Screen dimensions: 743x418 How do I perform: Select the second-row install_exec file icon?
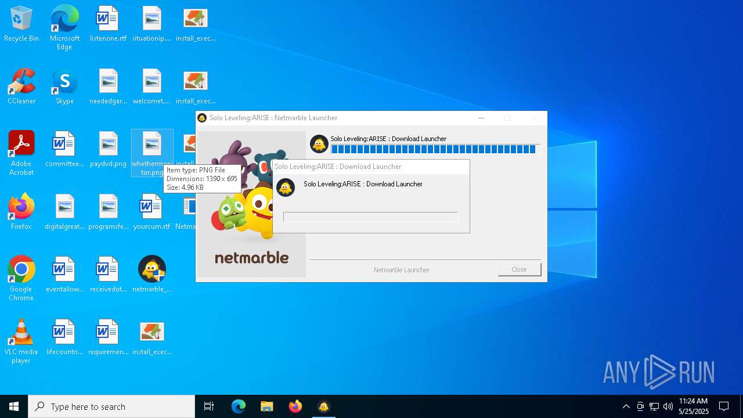pos(196,87)
